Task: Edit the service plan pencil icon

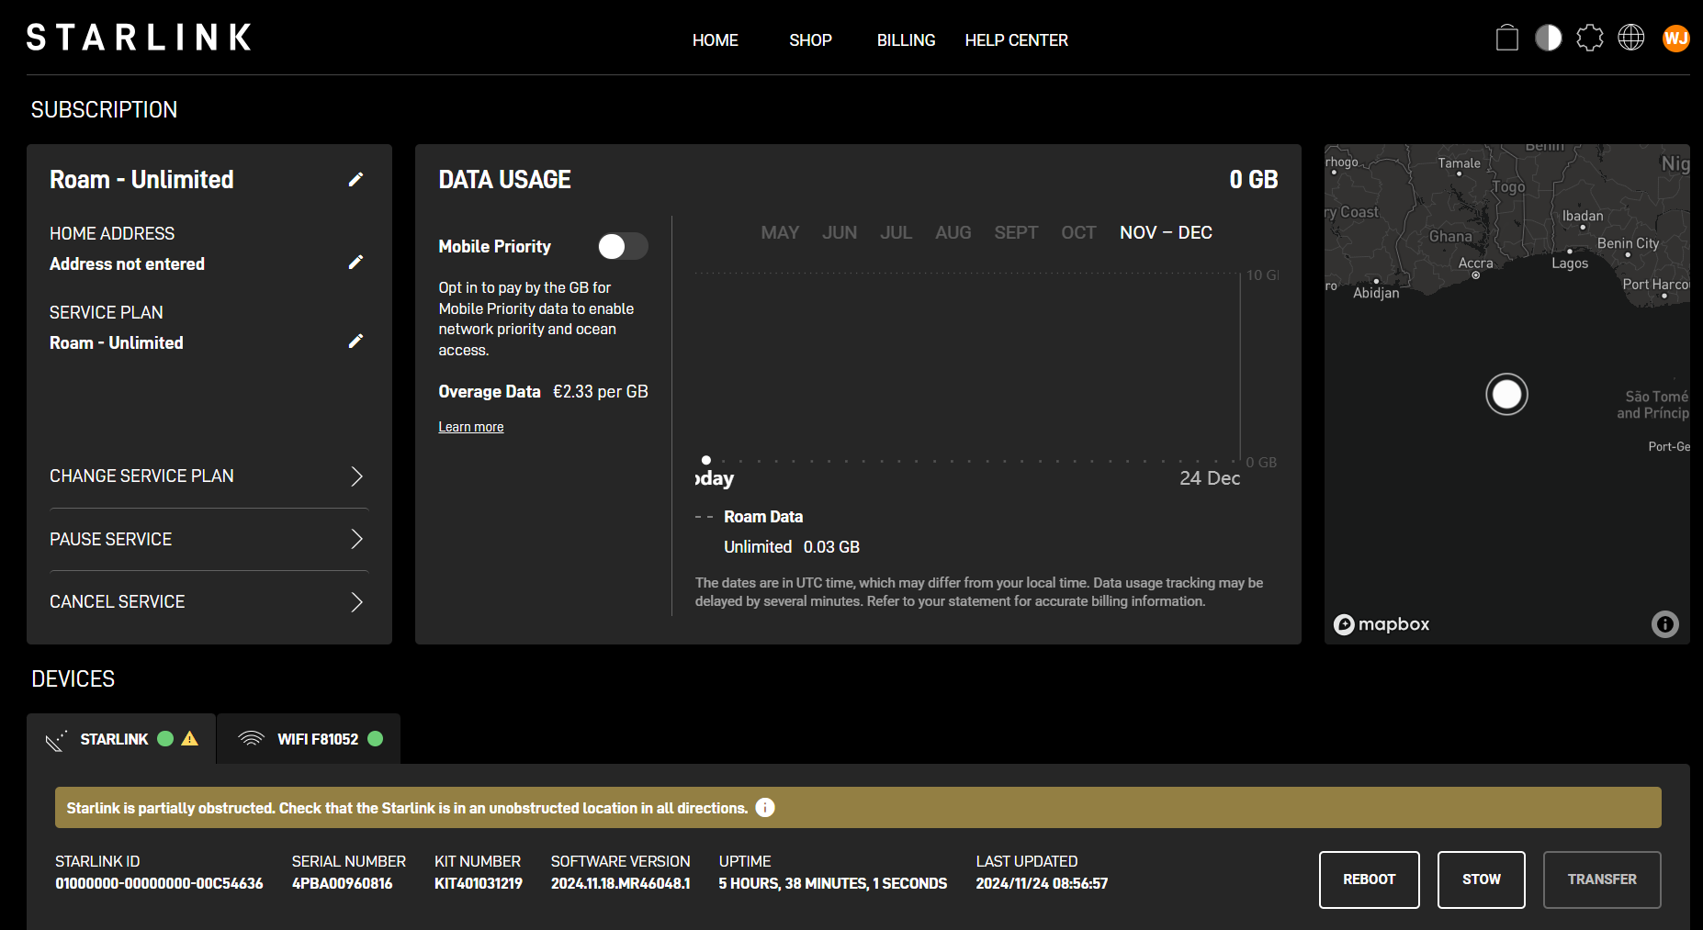Action: 355,342
